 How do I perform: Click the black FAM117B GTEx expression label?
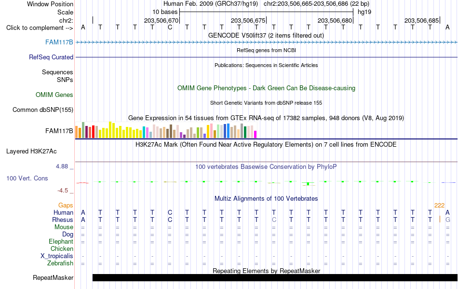[59, 131]
